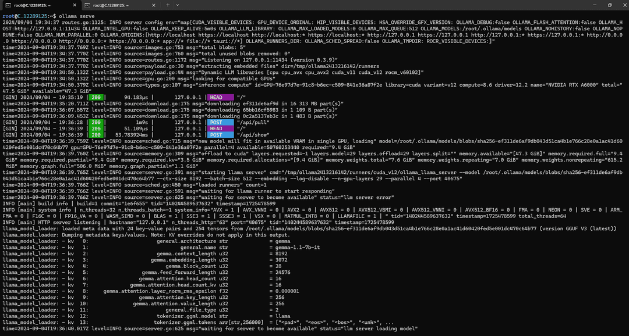Click the 'tokenizer.ggml.model' key
629x336 pixels.
[x=186, y=316]
